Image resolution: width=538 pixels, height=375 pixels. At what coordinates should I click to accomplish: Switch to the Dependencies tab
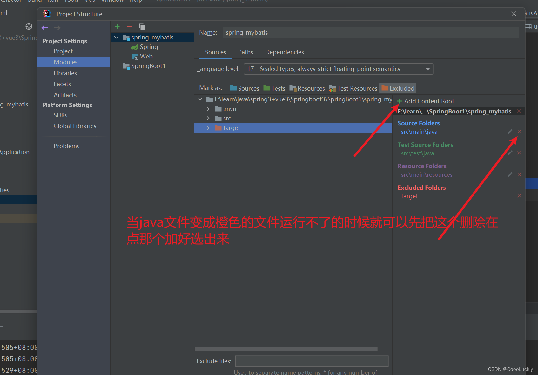pos(285,52)
